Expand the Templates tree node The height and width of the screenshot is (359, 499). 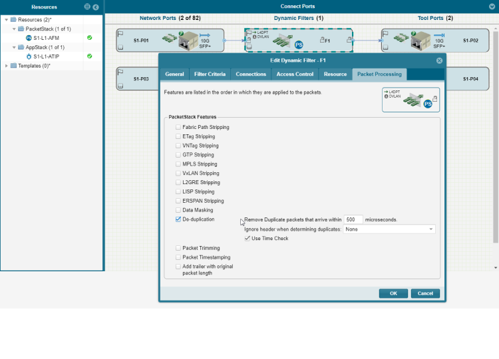(x=7, y=66)
